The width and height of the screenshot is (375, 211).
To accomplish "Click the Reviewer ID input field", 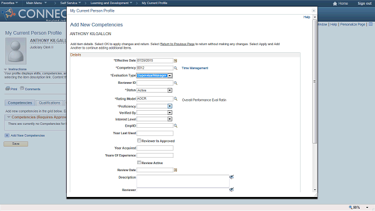I will click(155, 83).
